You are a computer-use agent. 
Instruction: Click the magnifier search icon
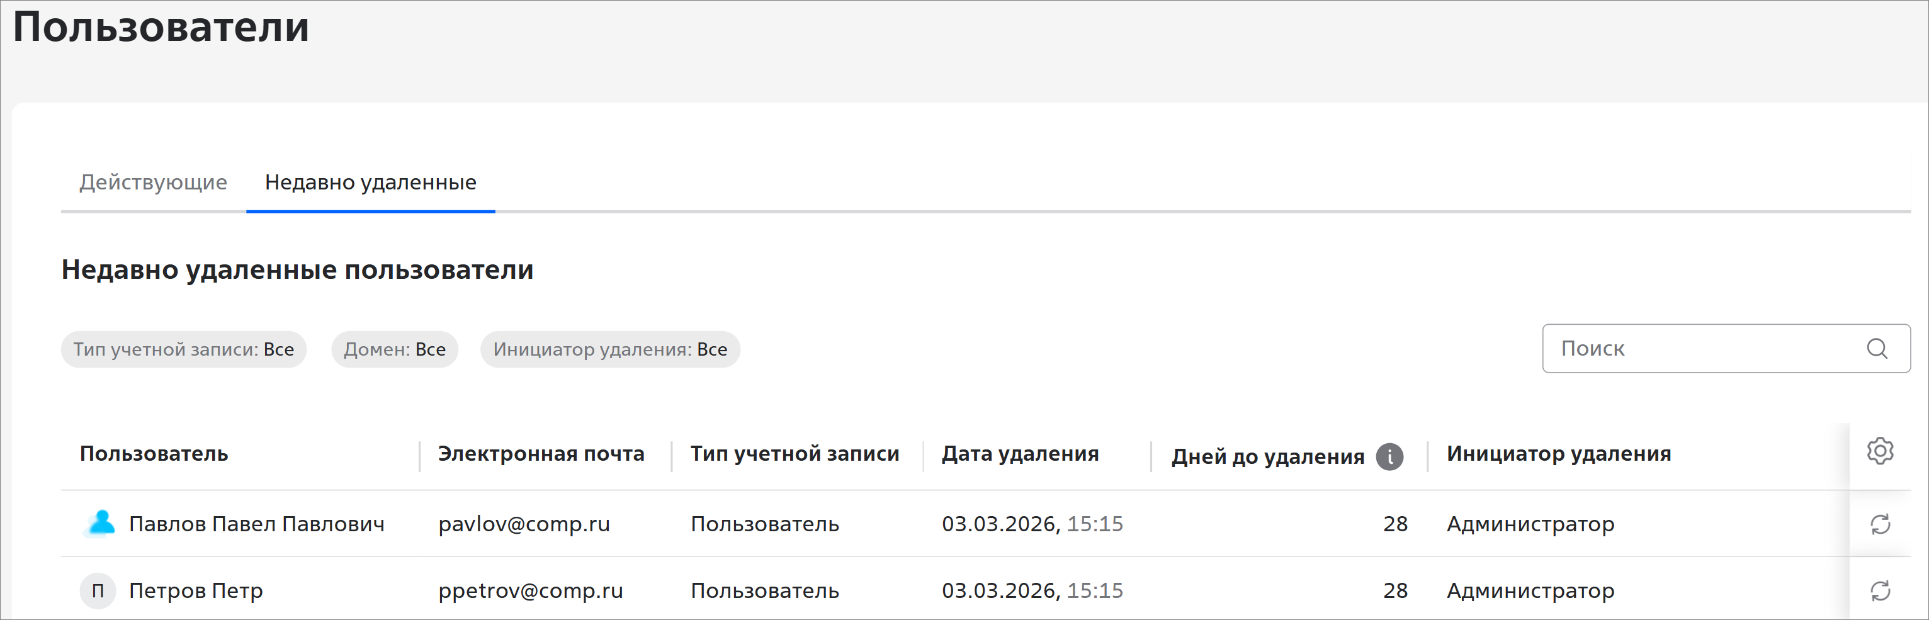[x=1877, y=349]
